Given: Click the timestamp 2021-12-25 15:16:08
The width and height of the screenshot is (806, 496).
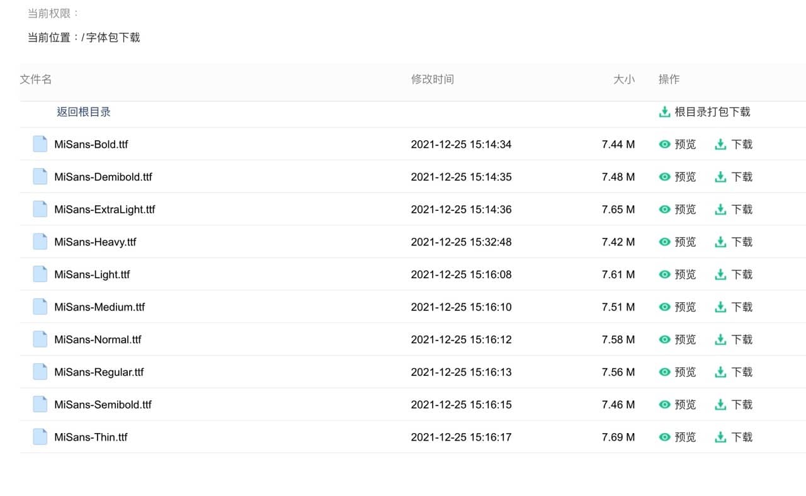Looking at the screenshot, I should [462, 274].
